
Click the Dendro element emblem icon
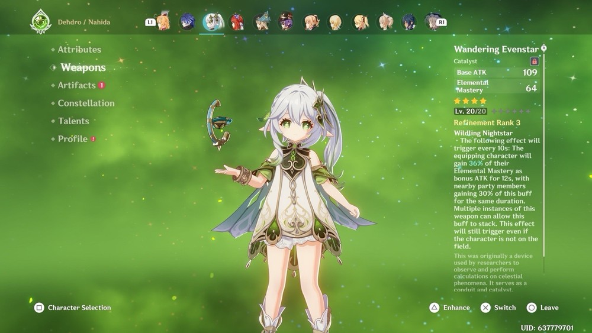(40, 21)
